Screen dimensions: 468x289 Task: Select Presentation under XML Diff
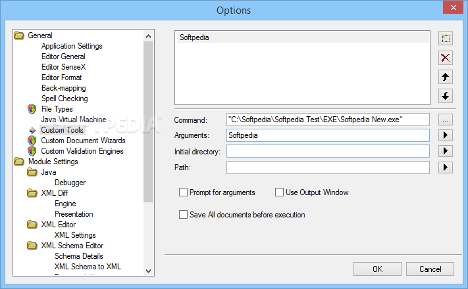[x=74, y=214]
